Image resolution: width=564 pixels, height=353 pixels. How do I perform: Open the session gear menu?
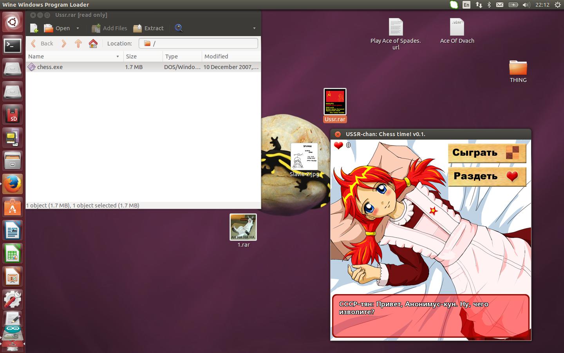click(557, 5)
